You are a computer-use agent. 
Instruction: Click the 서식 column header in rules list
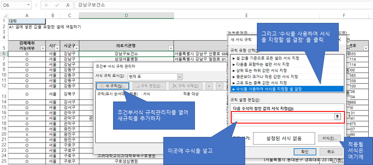point(146,94)
